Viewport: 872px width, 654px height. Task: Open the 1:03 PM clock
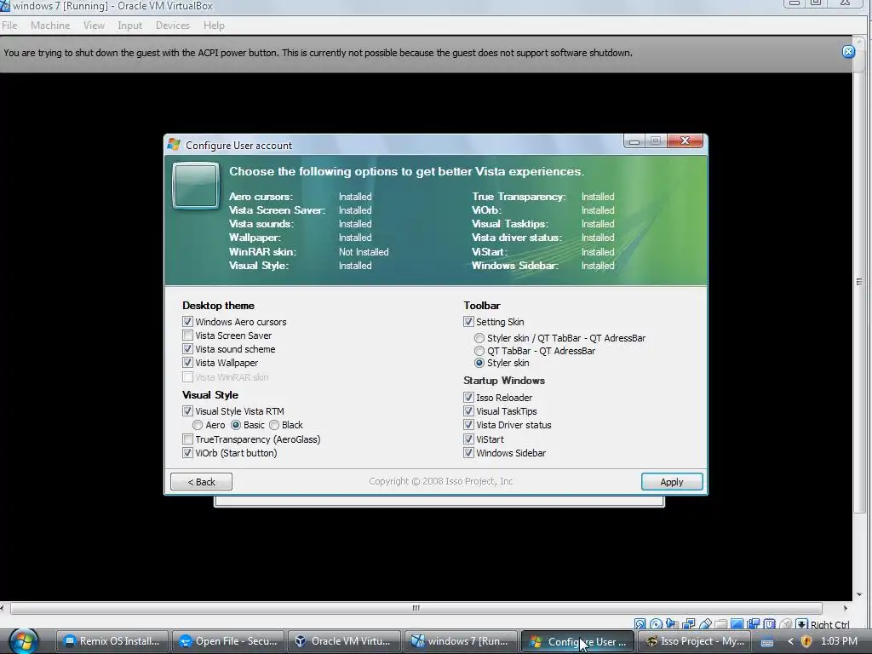click(x=839, y=641)
